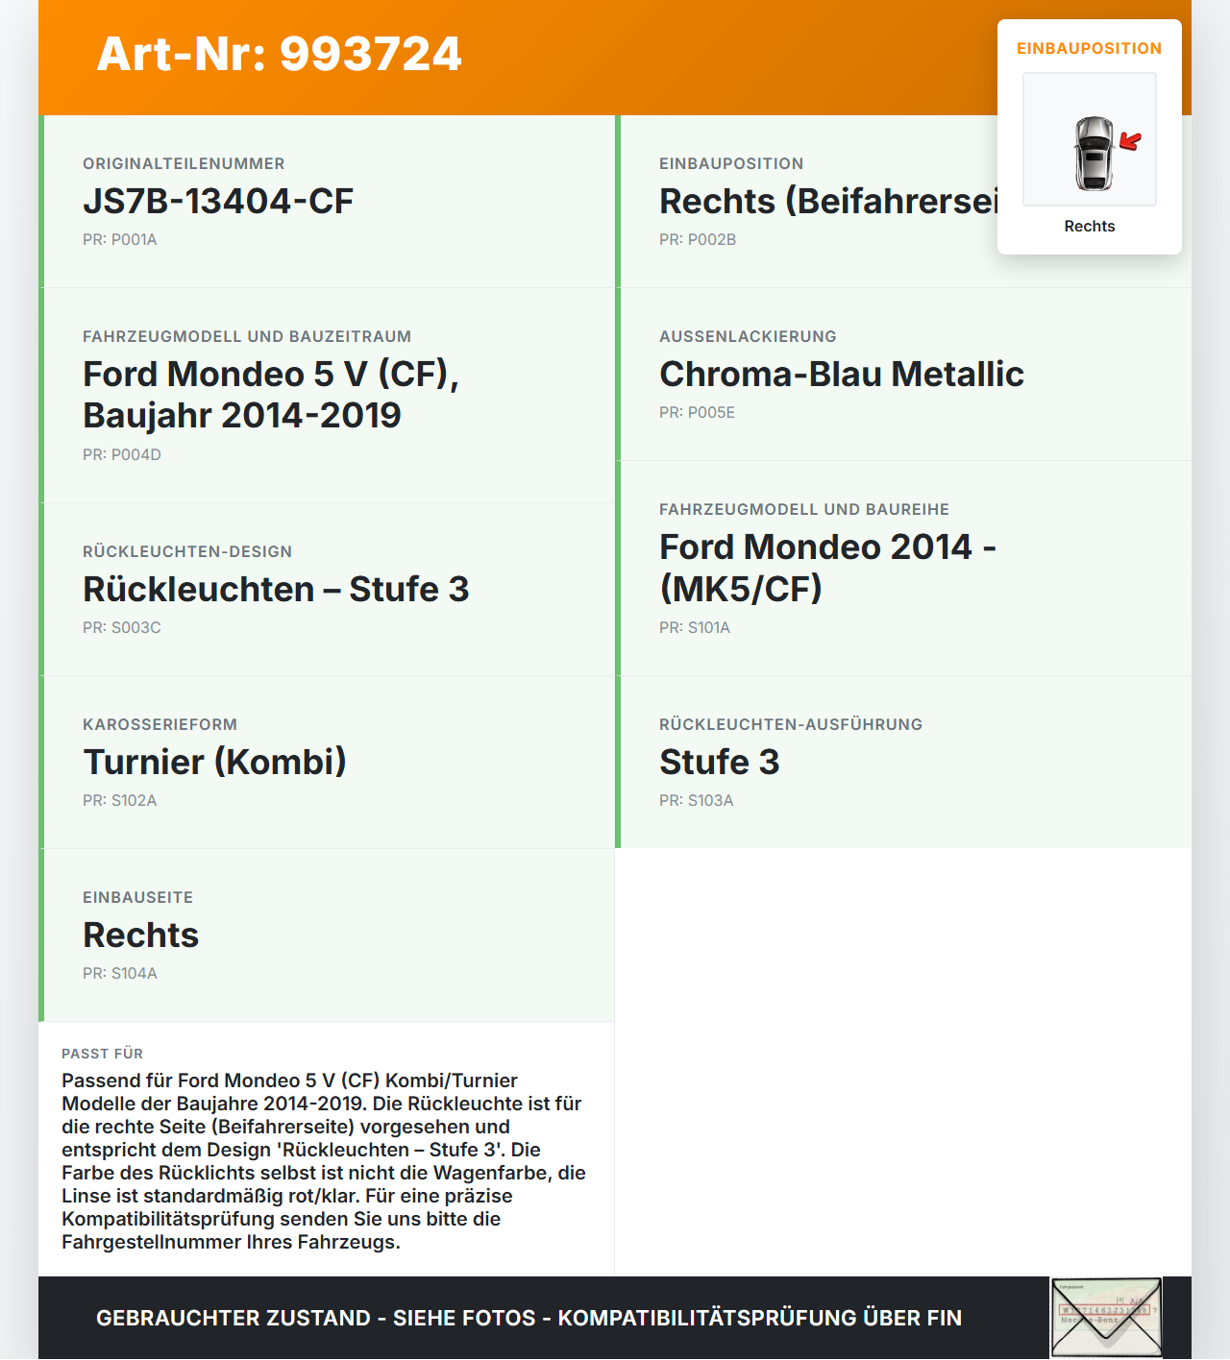Click the orange EINBAUPOSITION card title
The width and height of the screenshot is (1230, 1360).
1089,48
